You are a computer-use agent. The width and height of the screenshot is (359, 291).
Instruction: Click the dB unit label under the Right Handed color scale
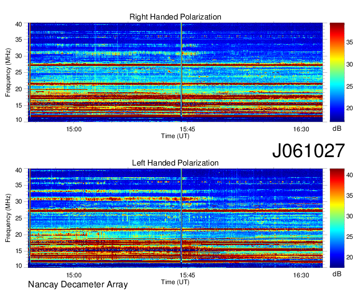[x=337, y=129]
